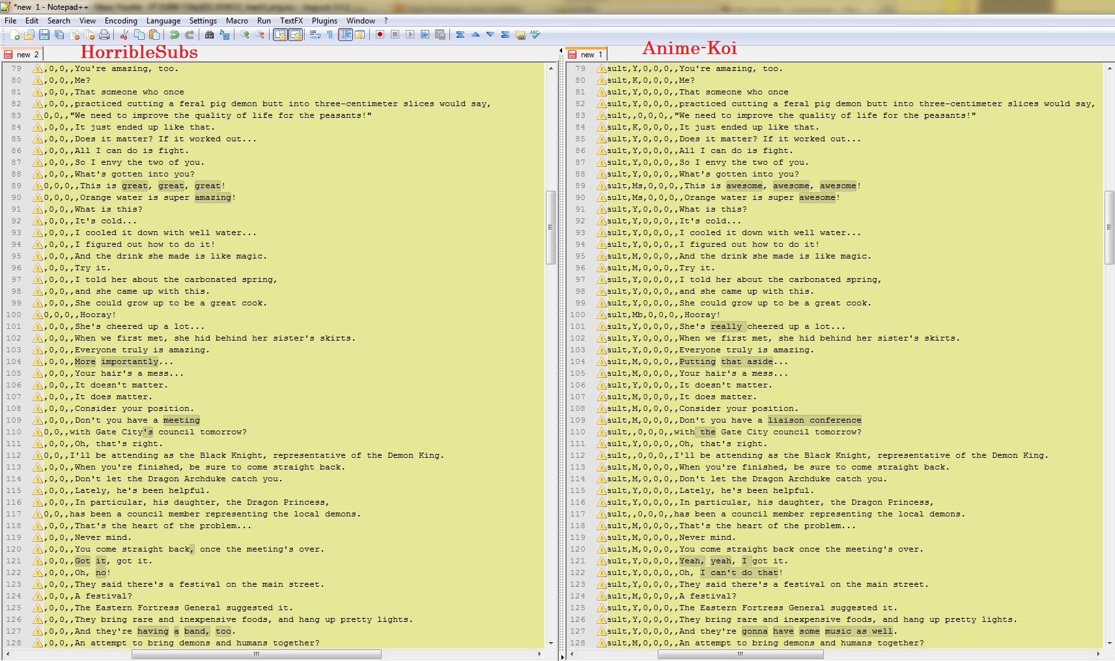Click the left pane vertical scrollbar thumb

click(550, 227)
